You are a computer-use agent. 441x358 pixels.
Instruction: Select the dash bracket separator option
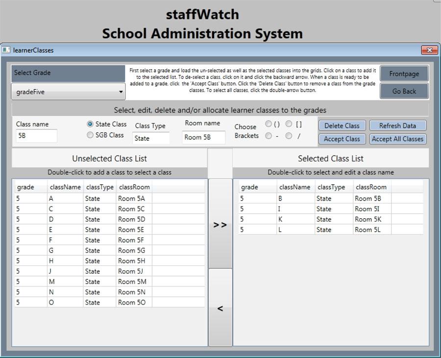(269, 137)
